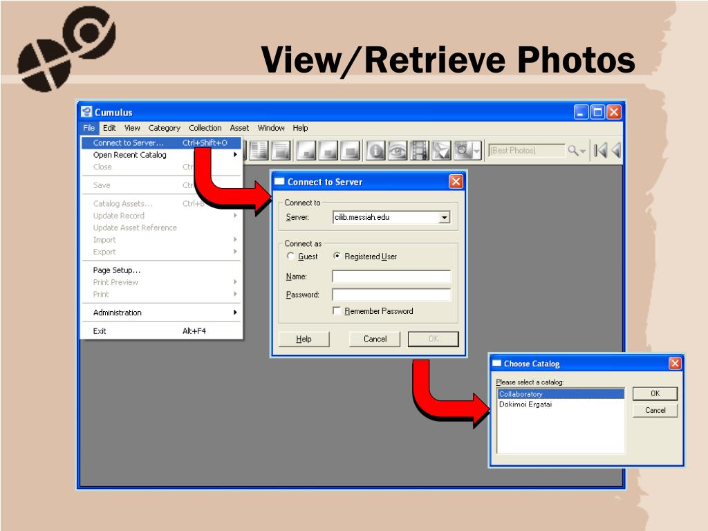
Task: Open the File menu
Action: (x=89, y=128)
